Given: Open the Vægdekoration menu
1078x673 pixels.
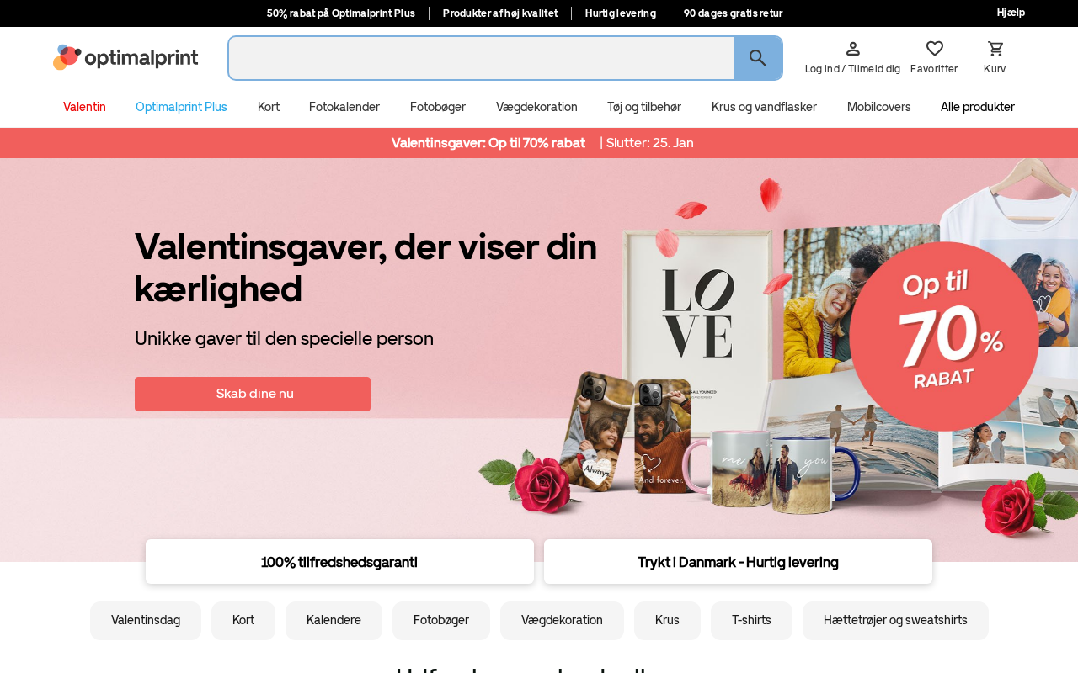Looking at the screenshot, I should 536,107.
